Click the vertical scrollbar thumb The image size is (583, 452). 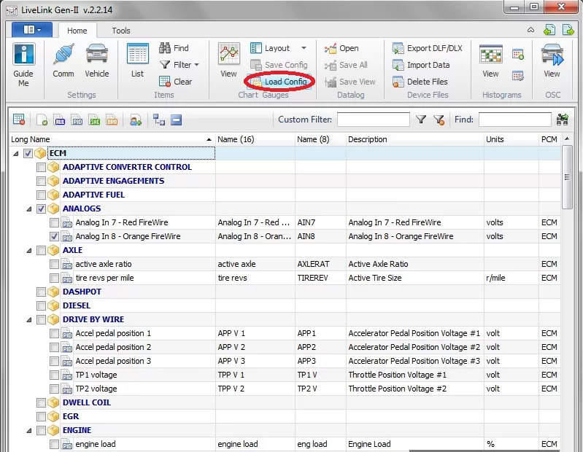[567, 177]
